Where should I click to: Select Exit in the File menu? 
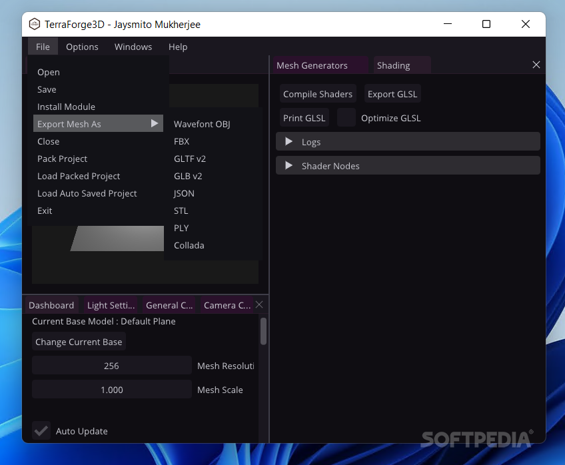[x=98, y=211]
